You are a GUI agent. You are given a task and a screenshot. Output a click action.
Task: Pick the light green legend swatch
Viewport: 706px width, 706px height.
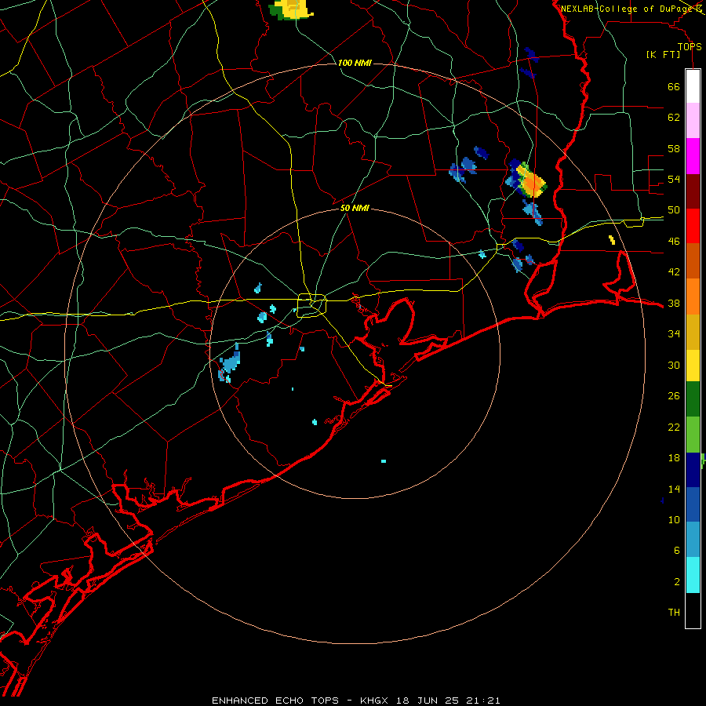(693, 435)
